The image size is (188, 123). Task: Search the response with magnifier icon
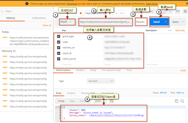[182, 101]
